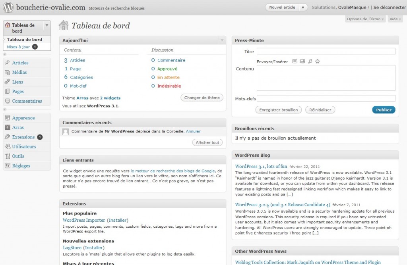Viewport: 407px width, 265px height.
Task: Collapse the Aujourd'hui widget with its arrow
Action: pos(222,40)
